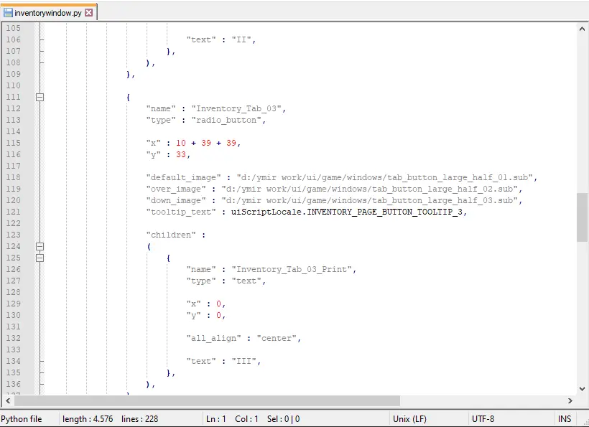The width and height of the screenshot is (589, 427).
Task: Click the Sel : 0 | 0 status entry
Action: 283,418
